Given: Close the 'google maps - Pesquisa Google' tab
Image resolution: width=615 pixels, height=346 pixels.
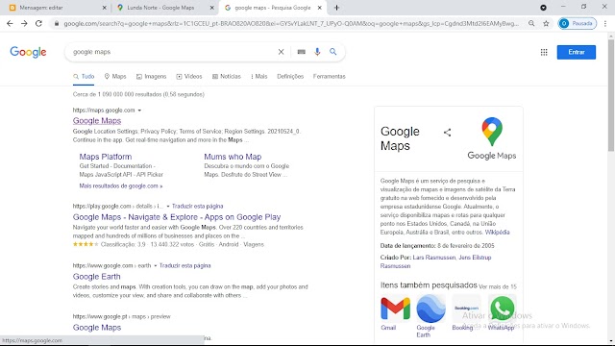Looking at the screenshot, I should 320,8.
